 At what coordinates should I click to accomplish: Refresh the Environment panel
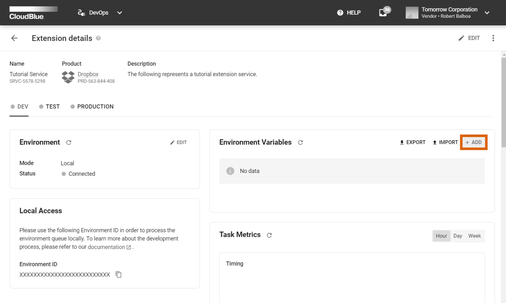(69, 143)
